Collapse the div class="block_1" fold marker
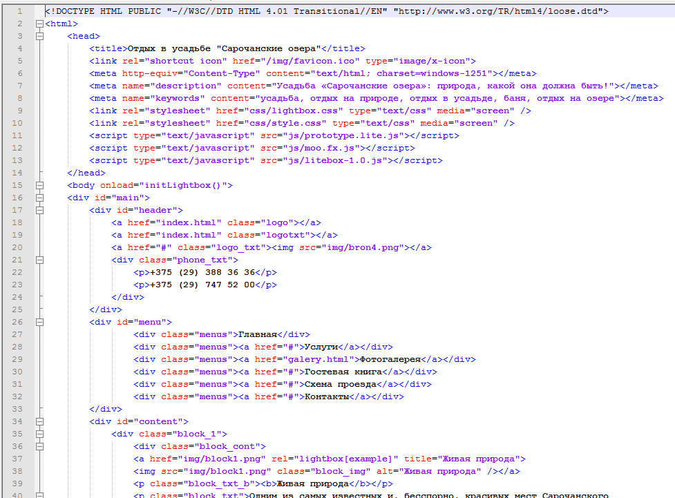 tap(39, 434)
